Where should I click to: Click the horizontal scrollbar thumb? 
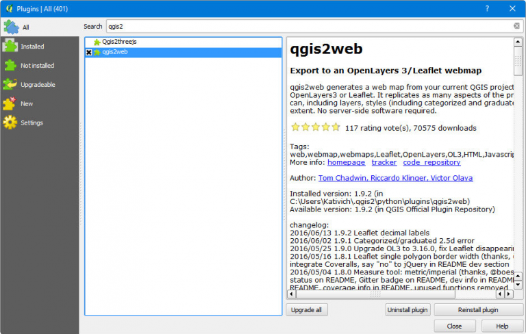click(x=375, y=294)
